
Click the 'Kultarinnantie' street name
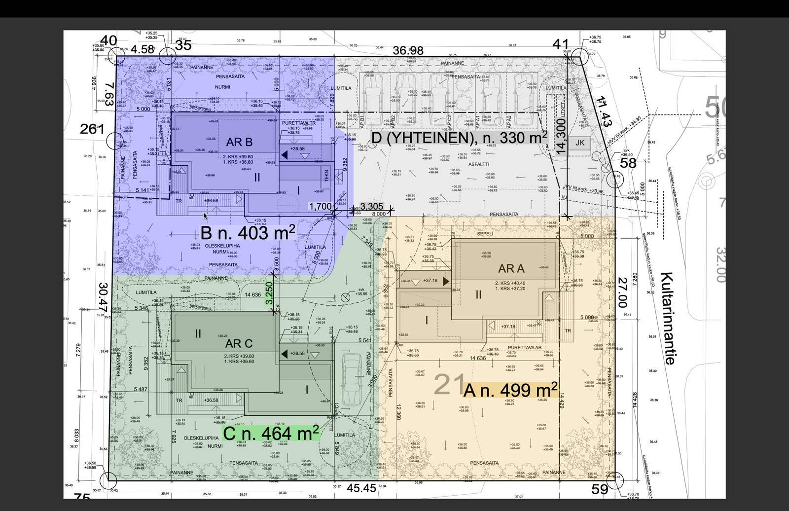point(669,318)
